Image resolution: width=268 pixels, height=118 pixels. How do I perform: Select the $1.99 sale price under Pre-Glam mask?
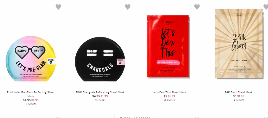pos(35,100)
